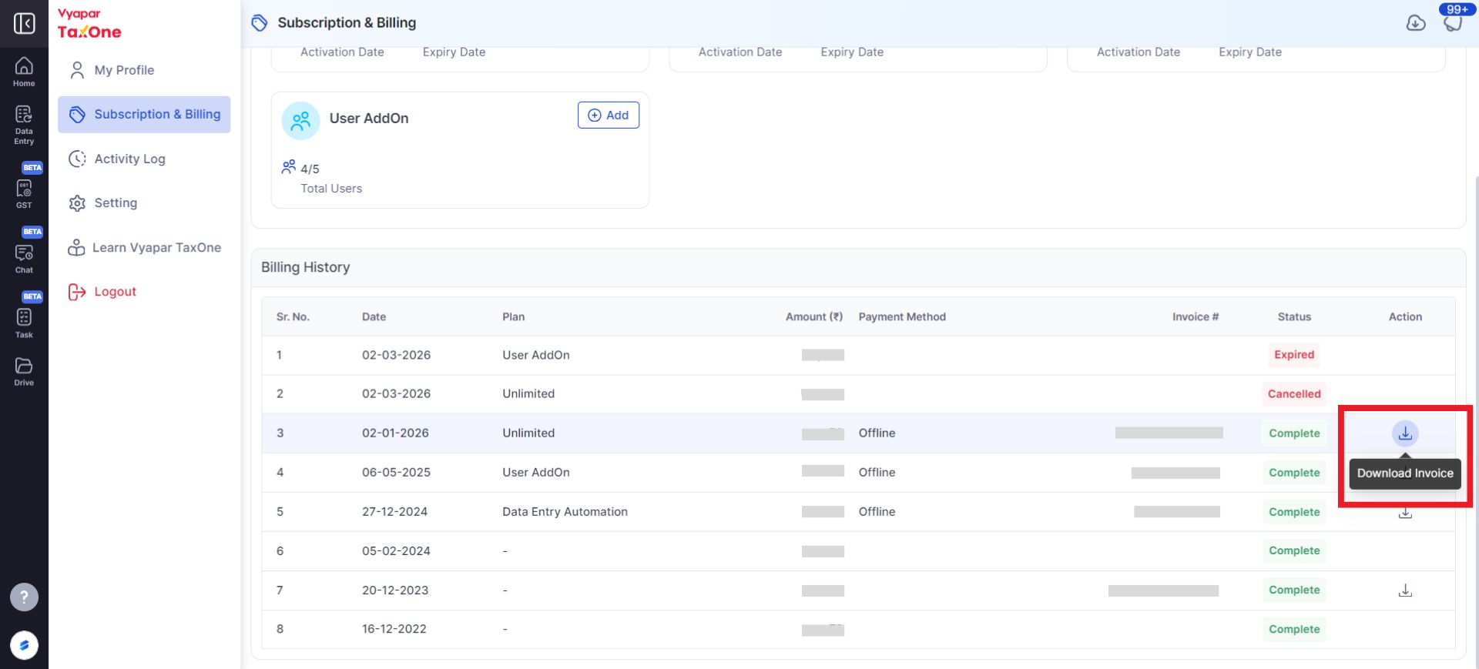Open Data Entry from the dark sidebar

[24, 125]
